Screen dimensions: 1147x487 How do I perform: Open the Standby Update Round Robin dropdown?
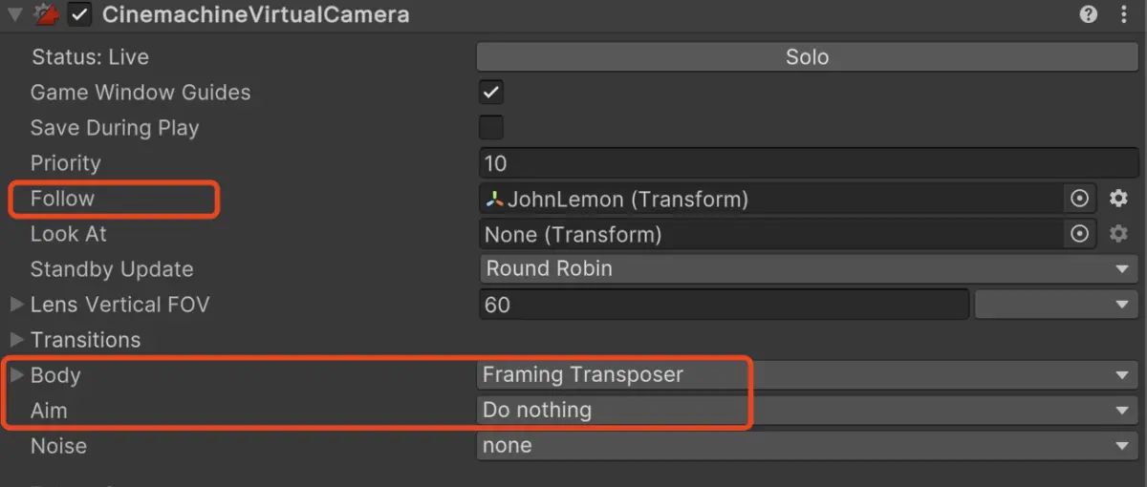pyautogui.click(x=808, y=269)
